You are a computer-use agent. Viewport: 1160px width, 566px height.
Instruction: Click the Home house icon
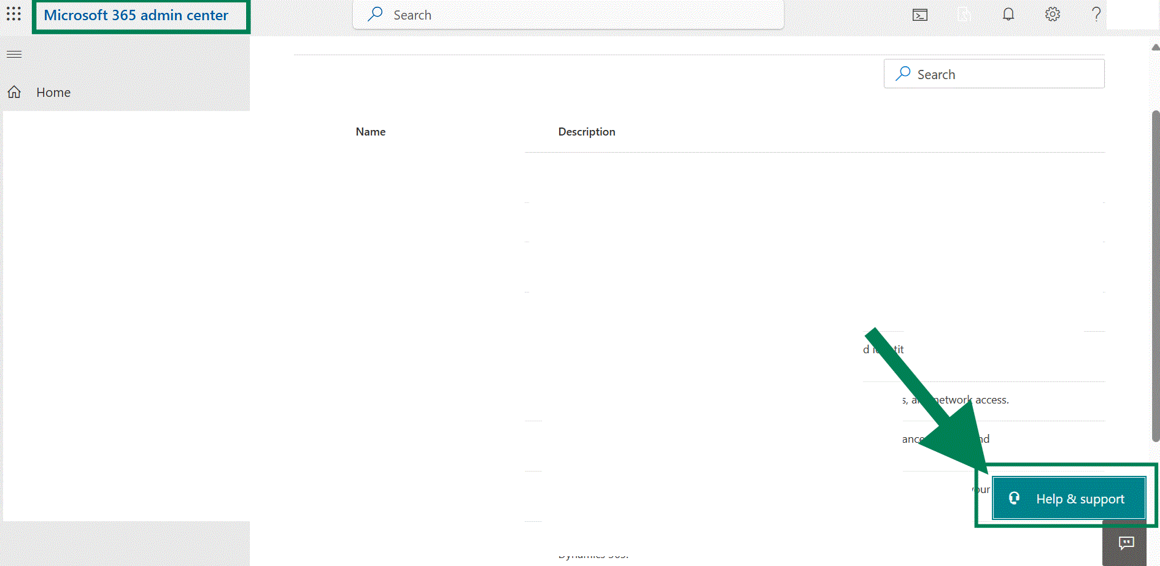coord(14,92)
